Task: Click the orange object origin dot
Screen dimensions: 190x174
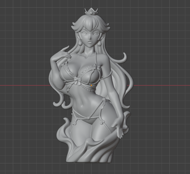Action: coord(91,85)
